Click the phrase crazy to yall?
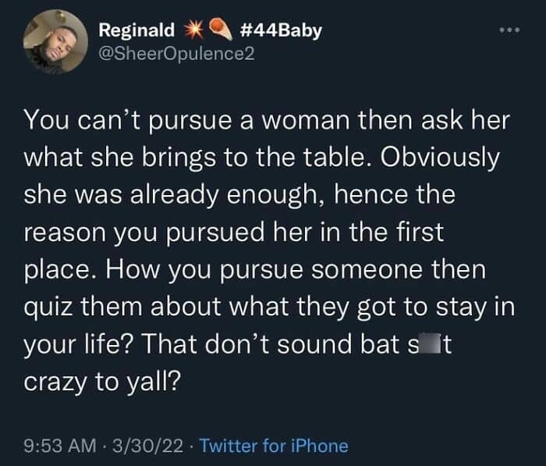546x466 pixels. pos(103,382)
